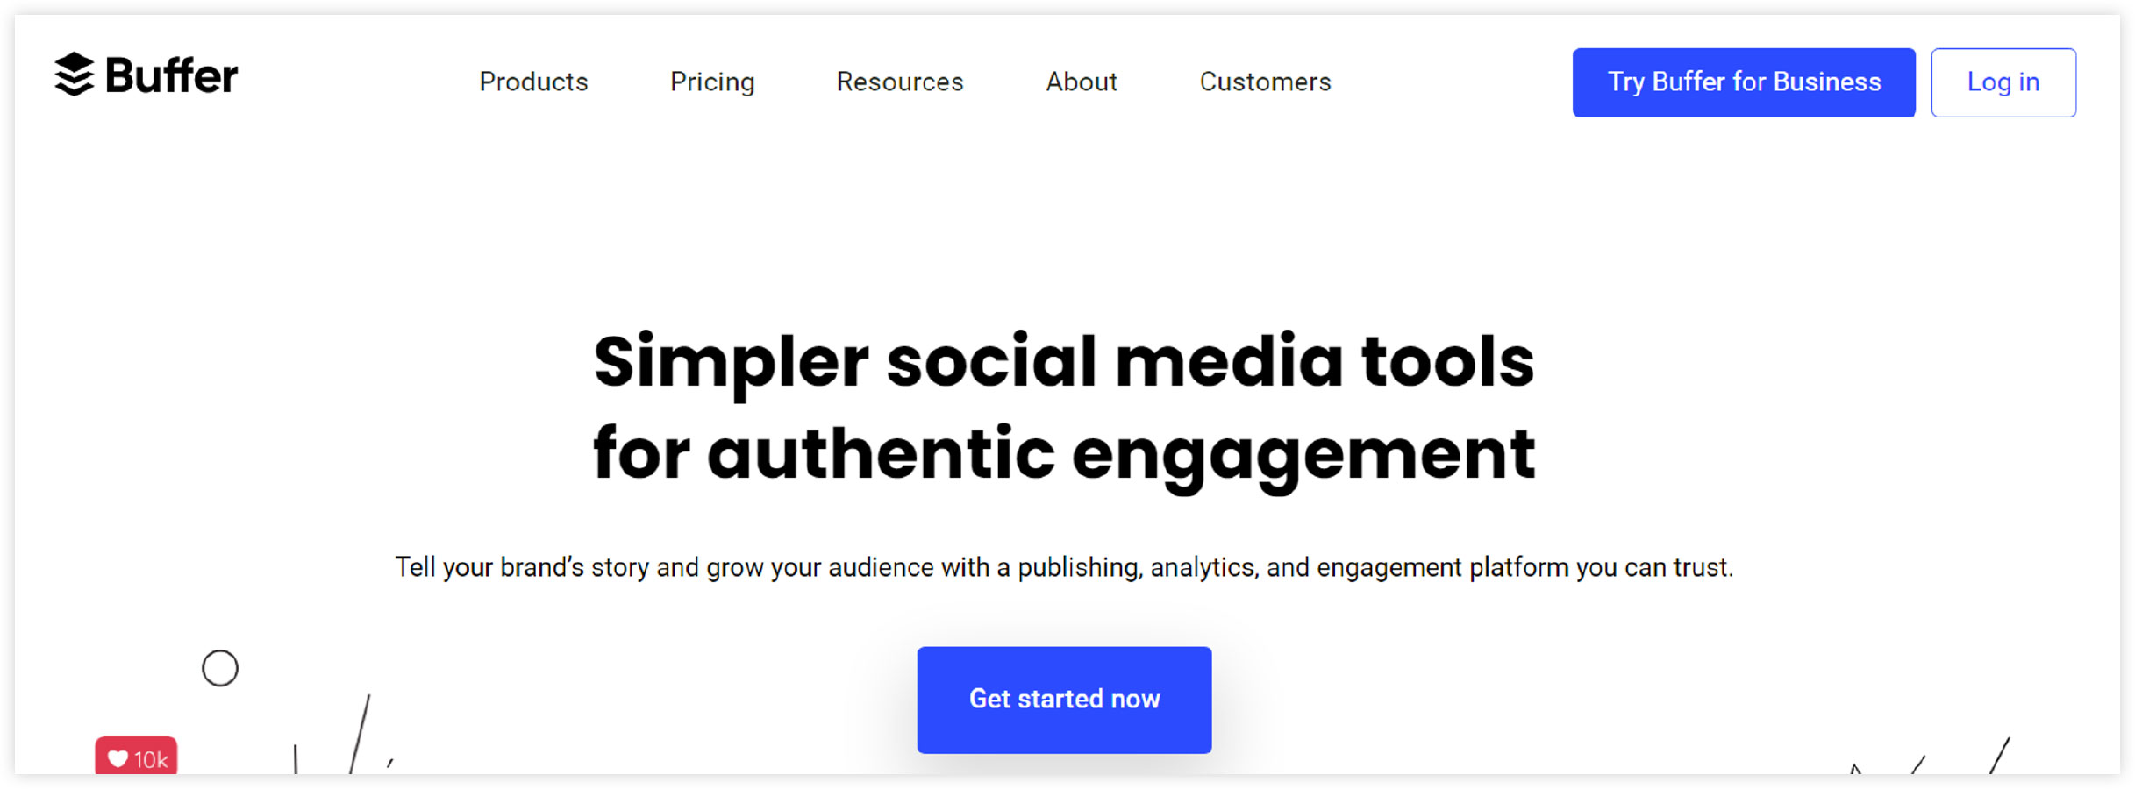This screenshot has height=789, width=2135.
Task: Click the white heart icon in red badge
Action: [x=118, y=758]
